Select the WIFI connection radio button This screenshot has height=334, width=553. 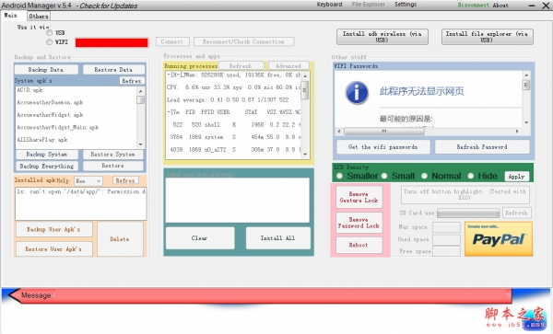coord(50,42)
